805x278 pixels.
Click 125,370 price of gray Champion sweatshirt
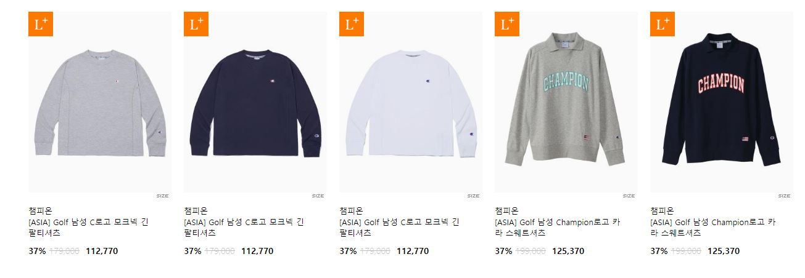[x=568, y=251]
